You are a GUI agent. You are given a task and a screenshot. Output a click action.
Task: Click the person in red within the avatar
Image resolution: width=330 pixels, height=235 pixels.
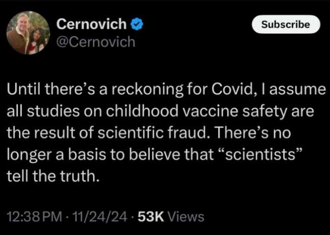pos(37,39)
